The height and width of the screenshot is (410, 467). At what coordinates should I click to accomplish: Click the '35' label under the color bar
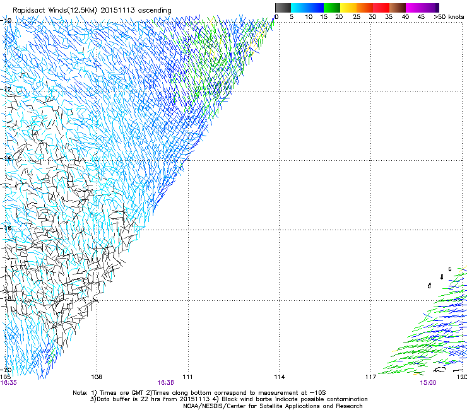pyautogui.click(x=389, y=17)
